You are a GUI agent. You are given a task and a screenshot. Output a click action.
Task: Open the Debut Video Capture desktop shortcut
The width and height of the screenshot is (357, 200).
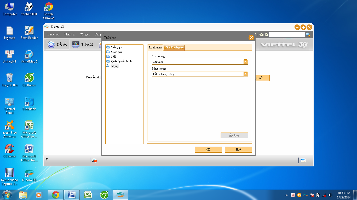10,177
